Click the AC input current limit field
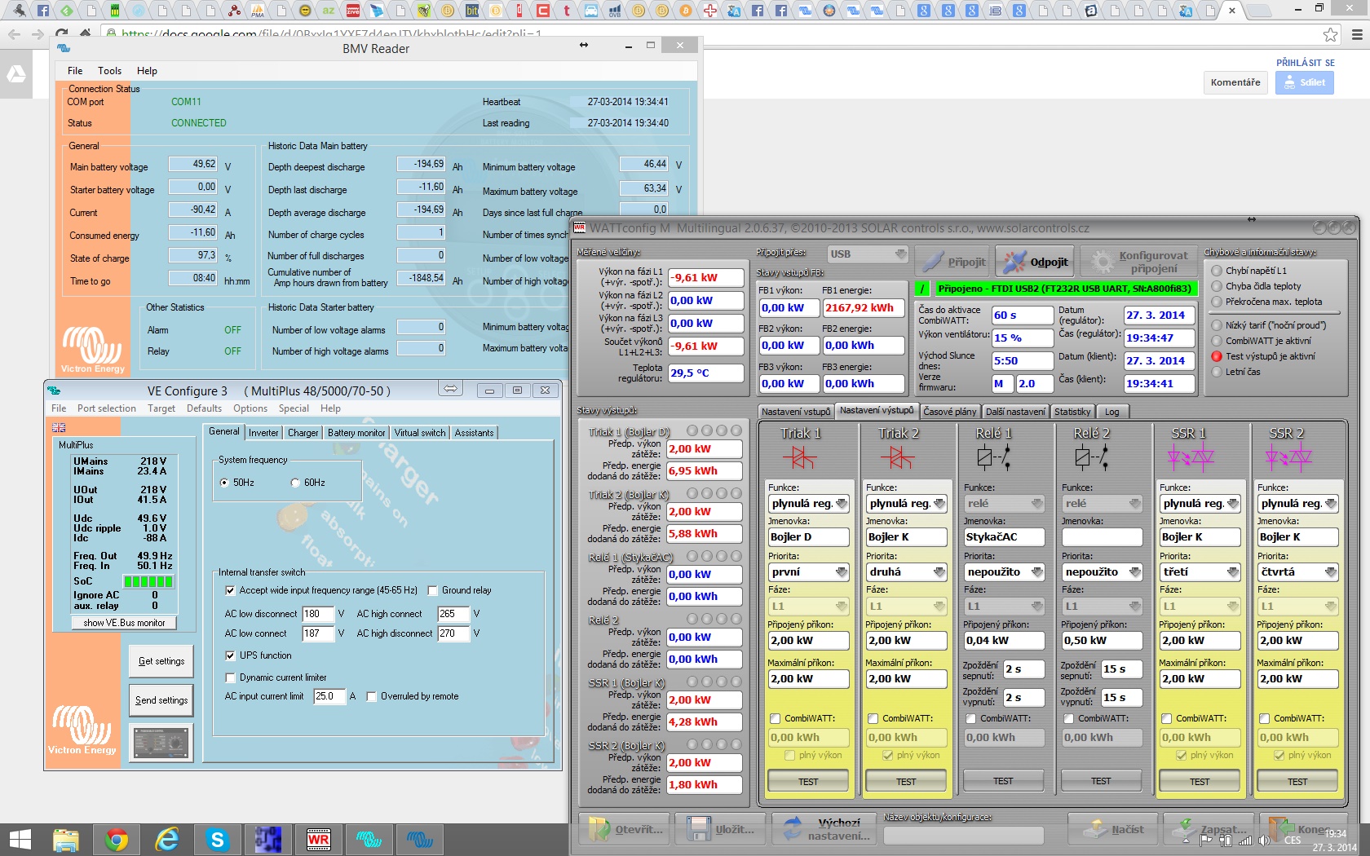This screenshot has height=856, width=1370. [x=330, y=696]
